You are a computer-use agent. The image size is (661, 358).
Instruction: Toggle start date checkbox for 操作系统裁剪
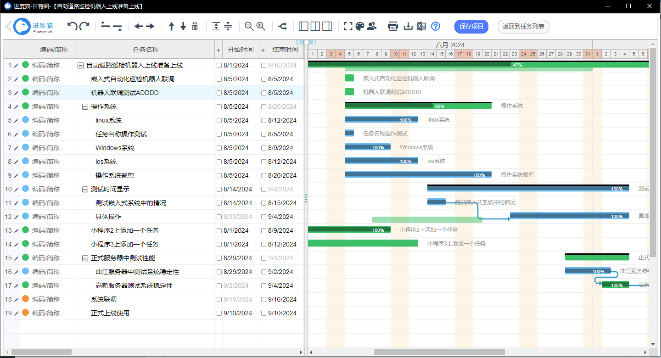pyautogui.click(x=219, y=175)
